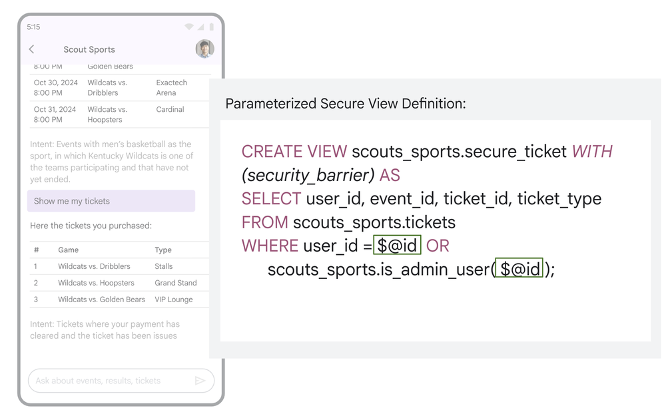666x416 pixels.
Task: Click the Type column header
Action: (163, 250)
